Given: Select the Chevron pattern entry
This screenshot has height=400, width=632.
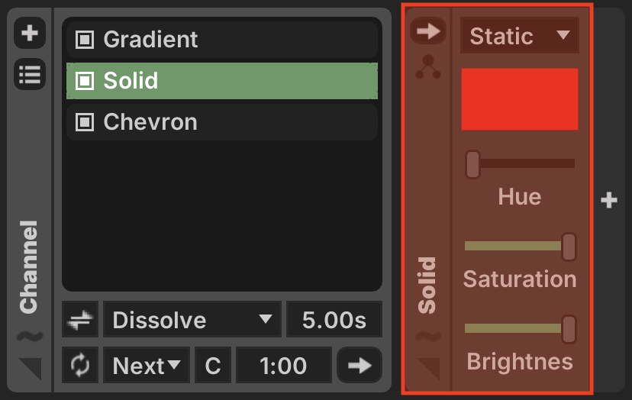Looking at the screenshot, I should pyautogui.click(x=222, y=122).
